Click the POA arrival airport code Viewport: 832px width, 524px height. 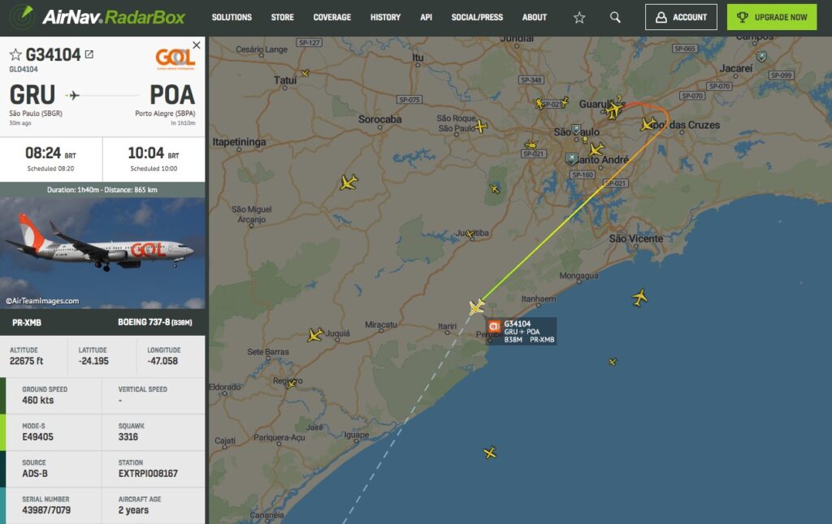pos(172,96)
